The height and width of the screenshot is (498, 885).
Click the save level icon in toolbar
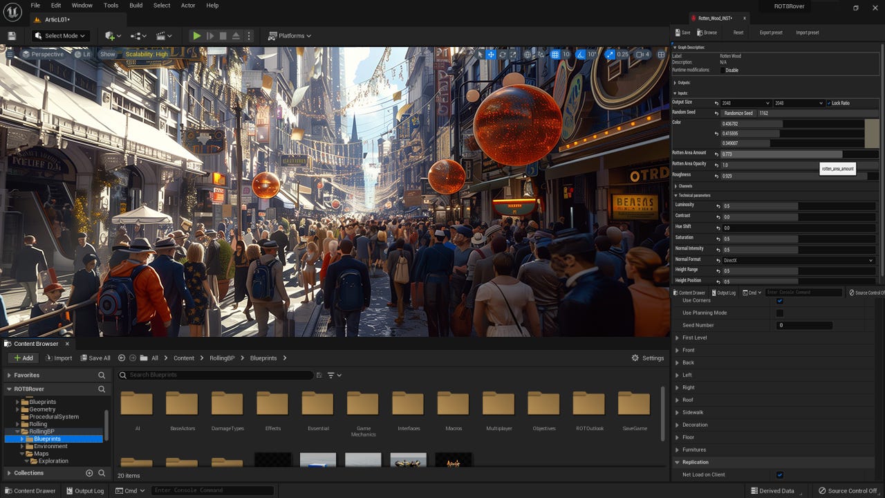pos(12,36)
